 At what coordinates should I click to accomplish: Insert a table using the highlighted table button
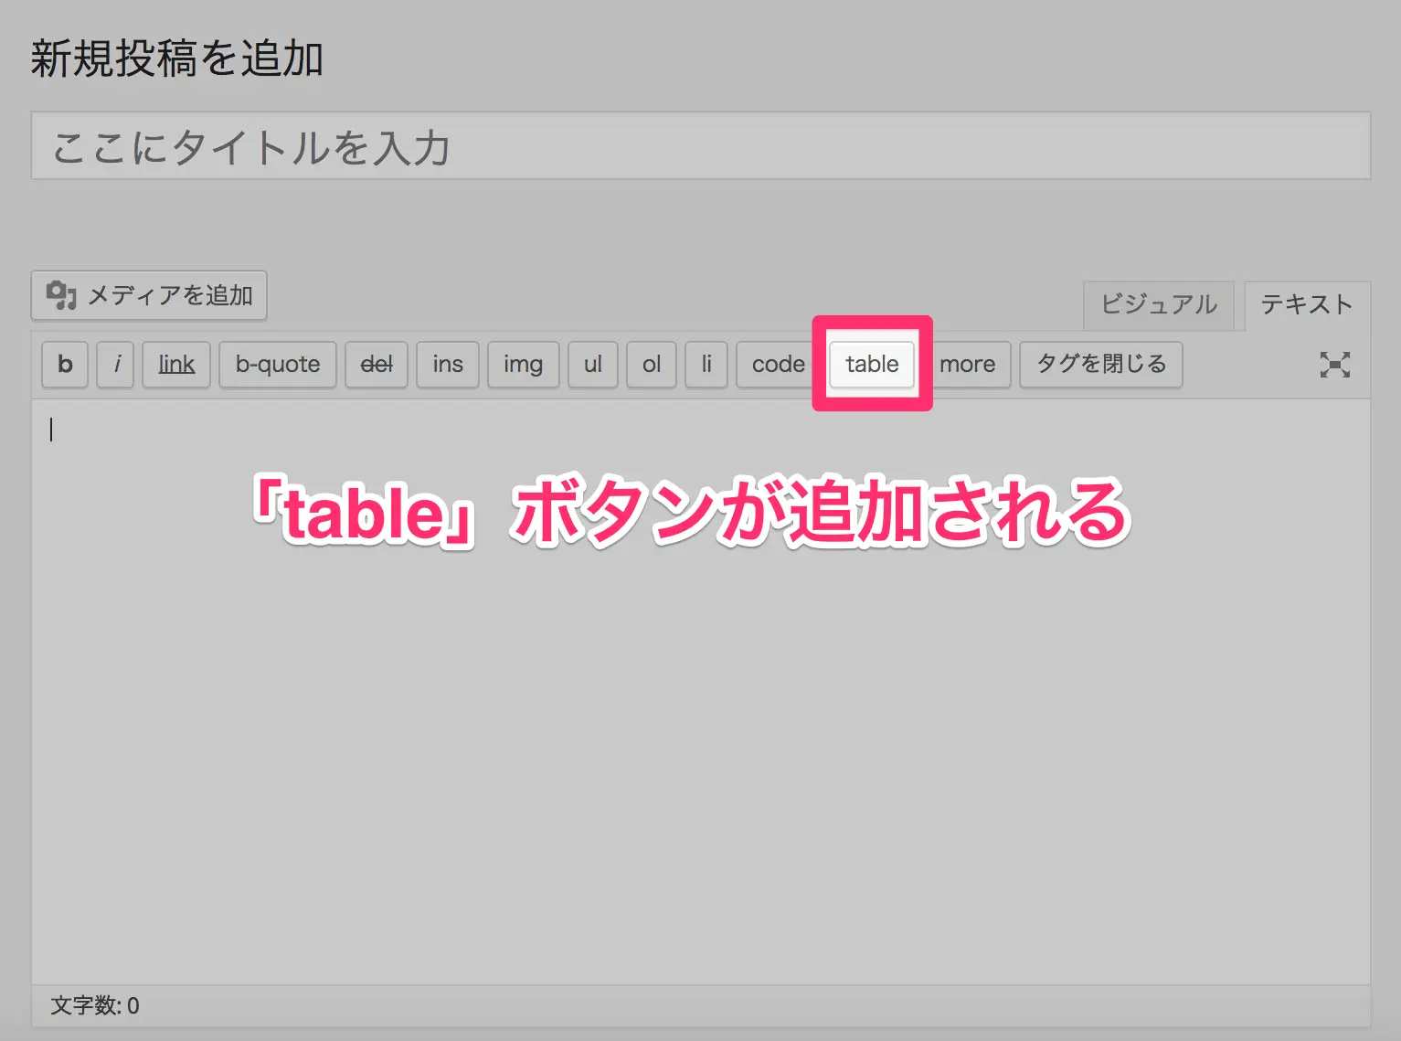coord(871,364)
